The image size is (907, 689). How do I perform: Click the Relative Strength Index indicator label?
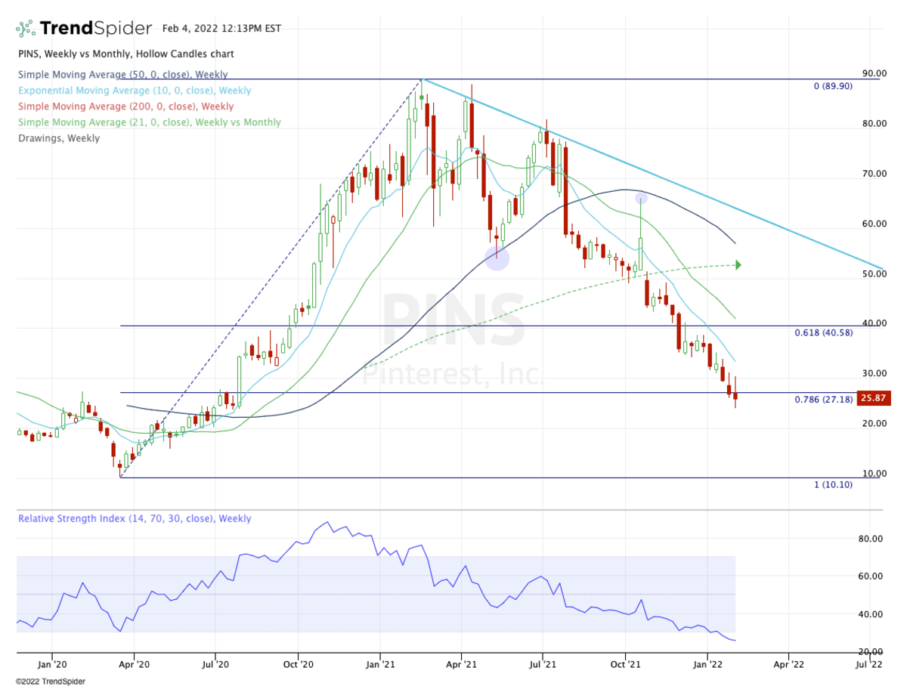(x=135, y=519)
